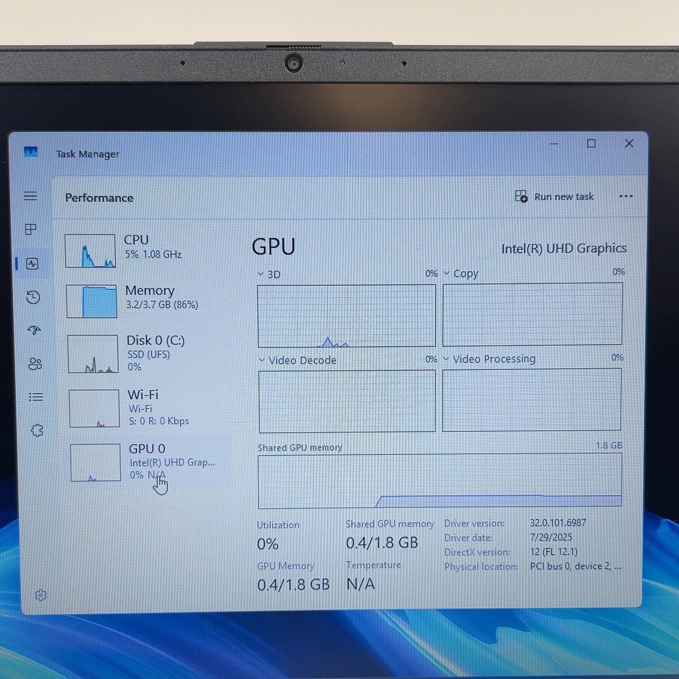Image resolution: width=679 pixels, height=679 pixels.
Task: Open the Video Decode engine dropdown
Action: coord(262,360)
